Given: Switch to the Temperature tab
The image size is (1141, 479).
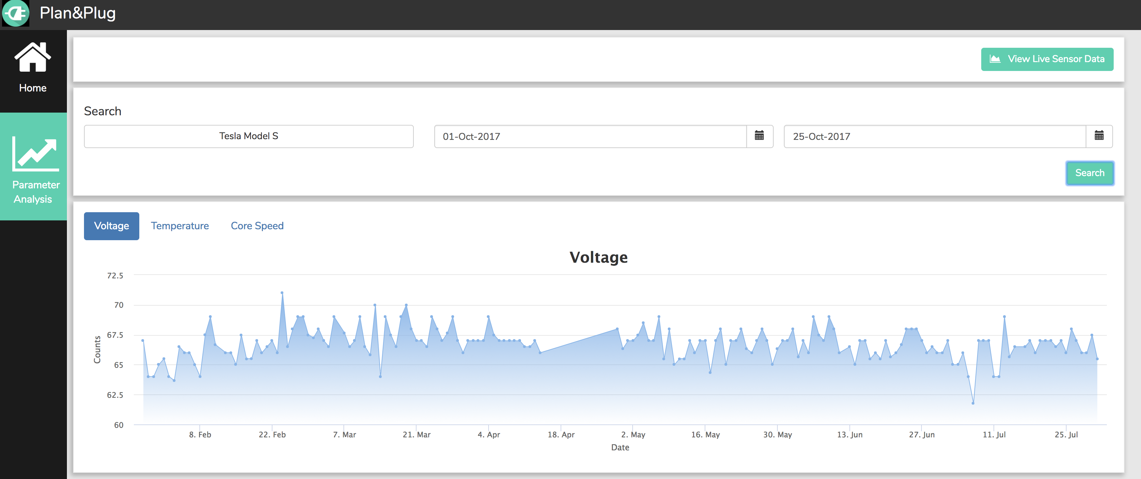Looking at the screenshot, I should point(179,226).
